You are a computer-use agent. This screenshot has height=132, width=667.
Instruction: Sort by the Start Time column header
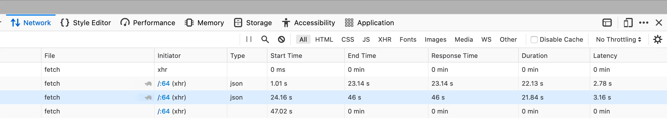coord(286,56)
